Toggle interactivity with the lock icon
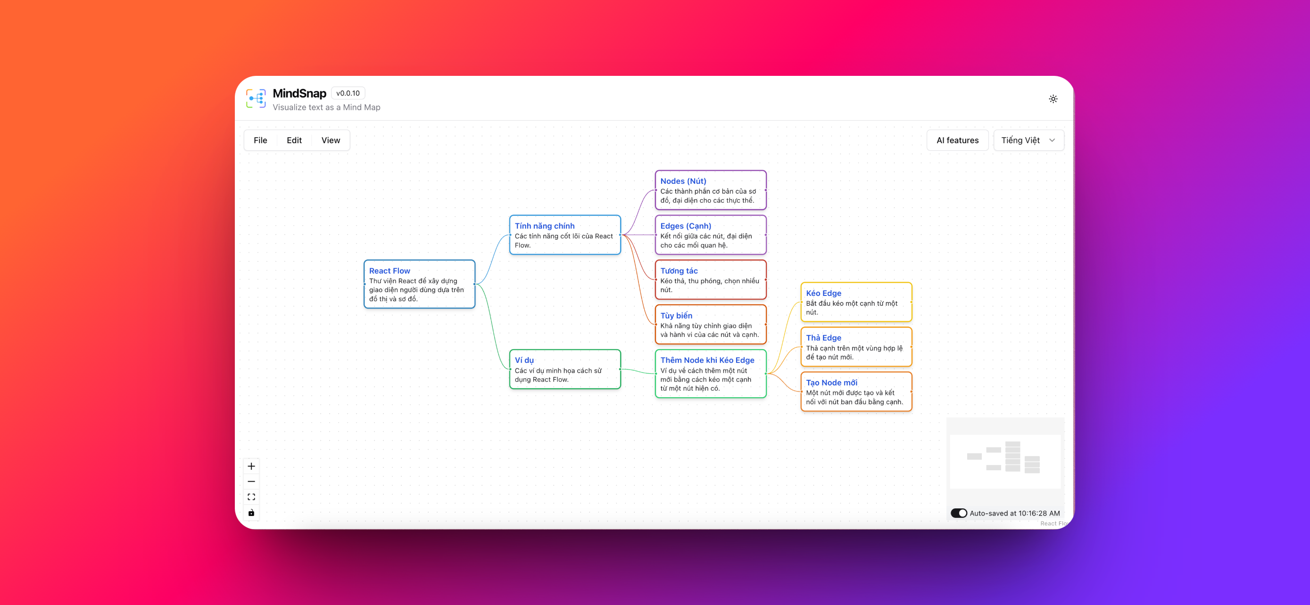Viewport: 1310px width, 605px height. [251, 513]
